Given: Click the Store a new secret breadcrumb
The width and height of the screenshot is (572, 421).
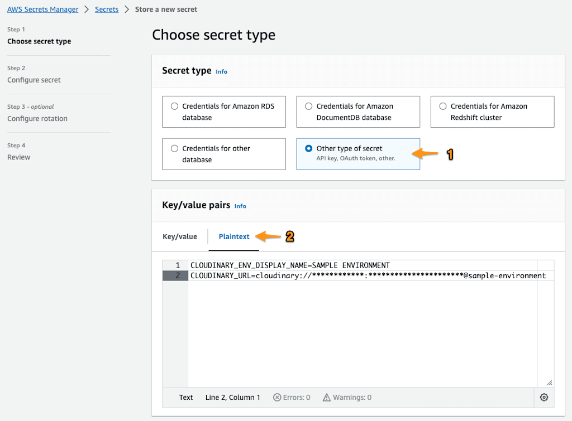Looking at the screenshot, I should click(166, 9).
